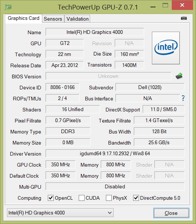
Task: Select the Graphics Card tab
Action: [x=24, y=18]
